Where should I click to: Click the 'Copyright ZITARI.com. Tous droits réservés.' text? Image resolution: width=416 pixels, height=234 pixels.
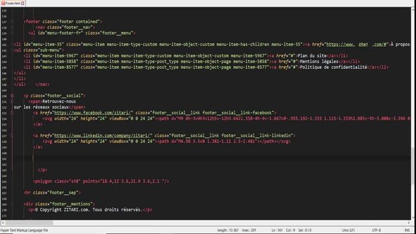(x=91, y=210)
